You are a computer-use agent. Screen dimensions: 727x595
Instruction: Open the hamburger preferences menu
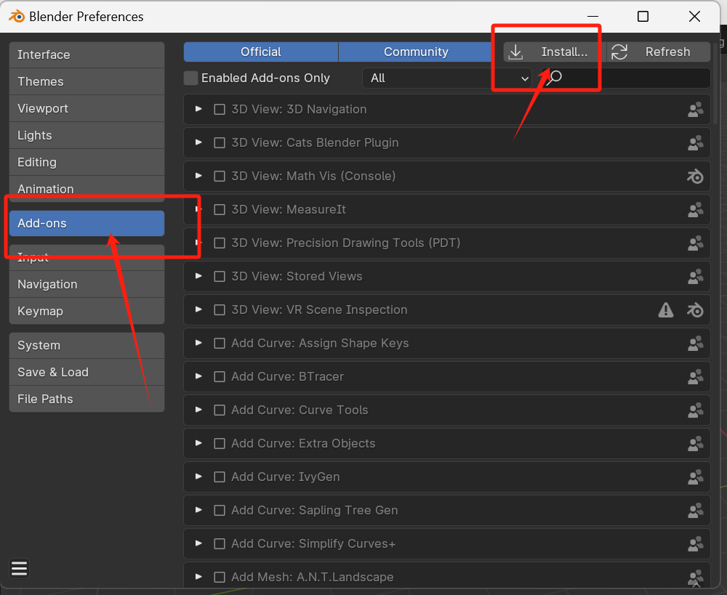(19, 568)
